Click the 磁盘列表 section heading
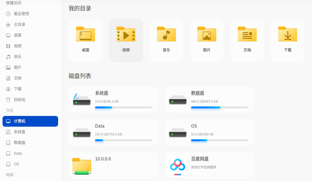Screen dimensions: 312x181 tap(80, 76)
